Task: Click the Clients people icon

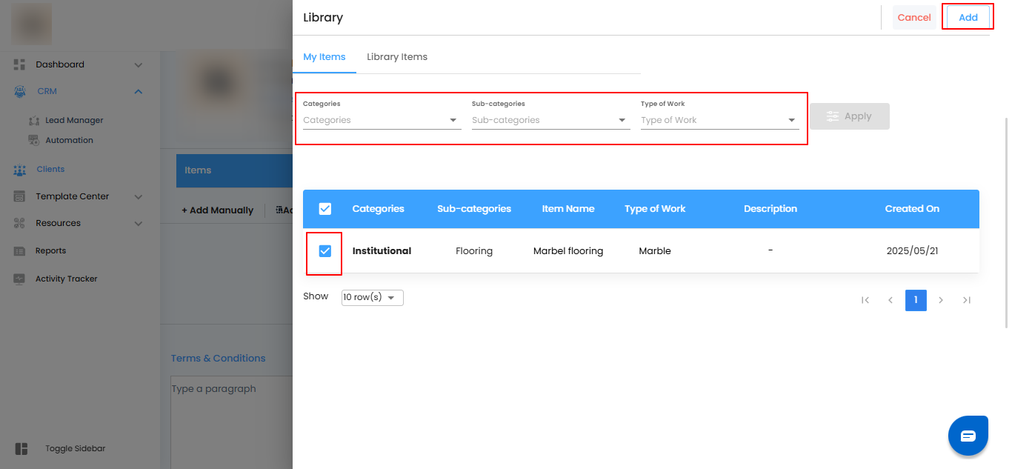Action: pyautogui.click(x=20, y=170)
